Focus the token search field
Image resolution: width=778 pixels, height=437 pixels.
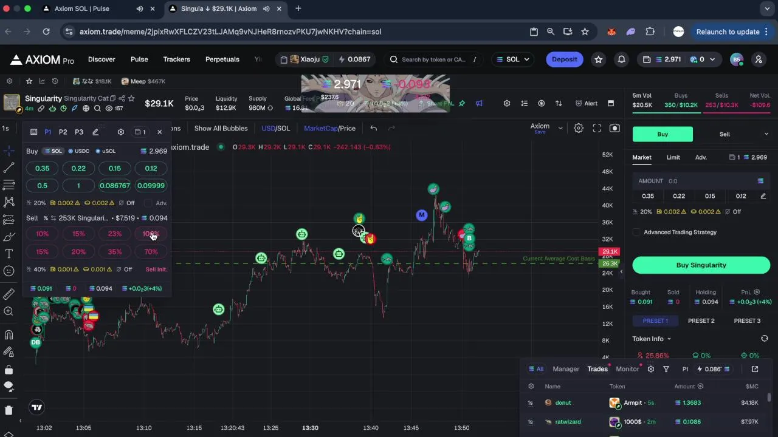[434, 59]
